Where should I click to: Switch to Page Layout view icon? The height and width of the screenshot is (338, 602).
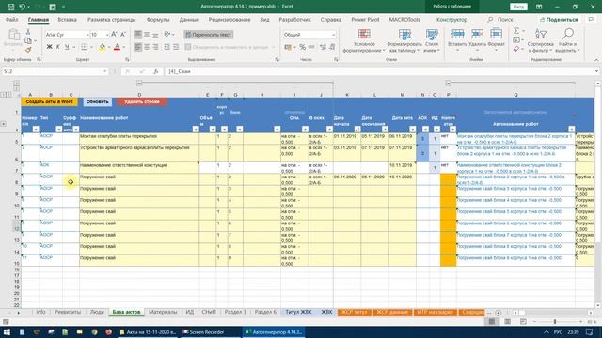click(508, 321)
